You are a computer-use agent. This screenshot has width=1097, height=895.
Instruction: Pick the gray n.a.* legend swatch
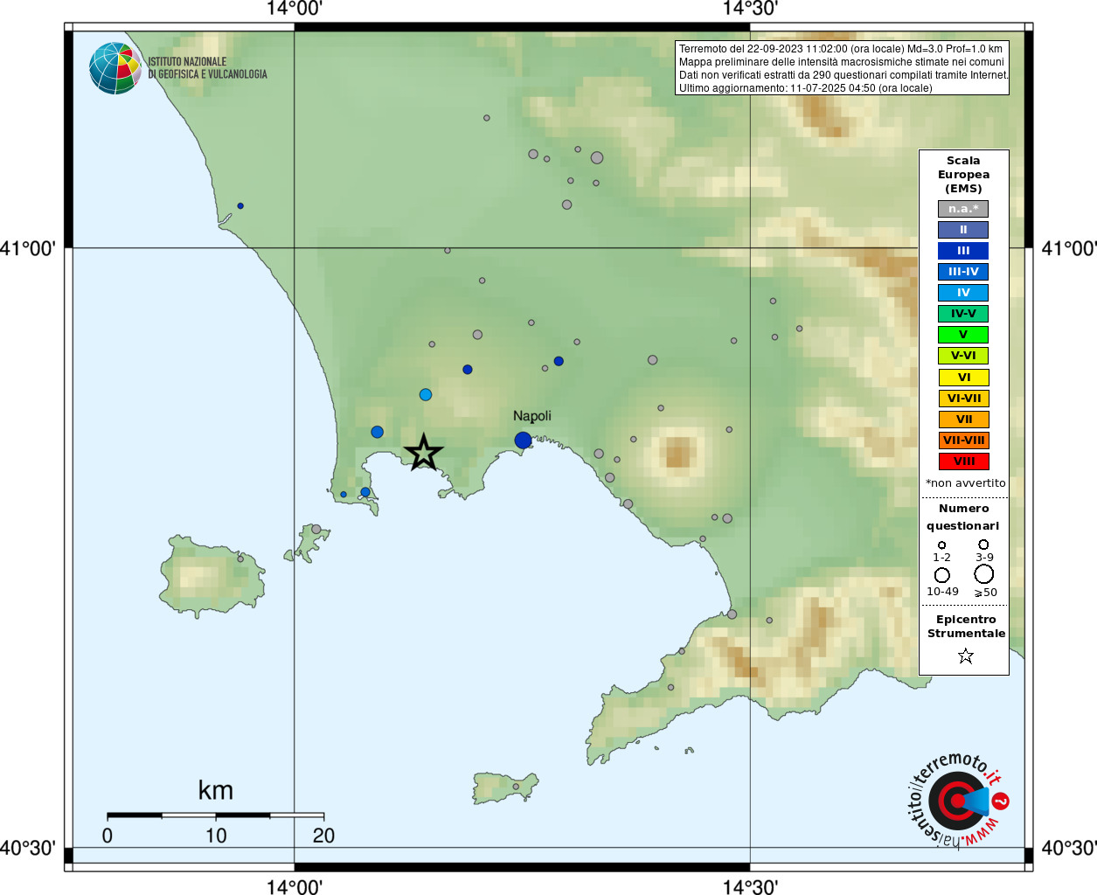click(x=963, y=209)
